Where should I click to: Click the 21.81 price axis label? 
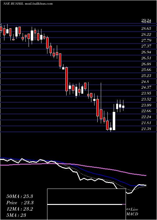click(146, 123)
